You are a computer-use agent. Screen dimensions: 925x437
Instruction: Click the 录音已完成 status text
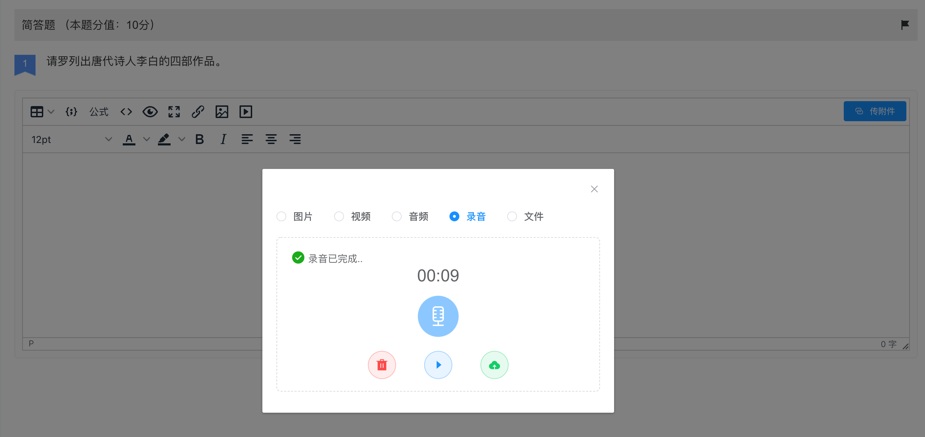336,258
